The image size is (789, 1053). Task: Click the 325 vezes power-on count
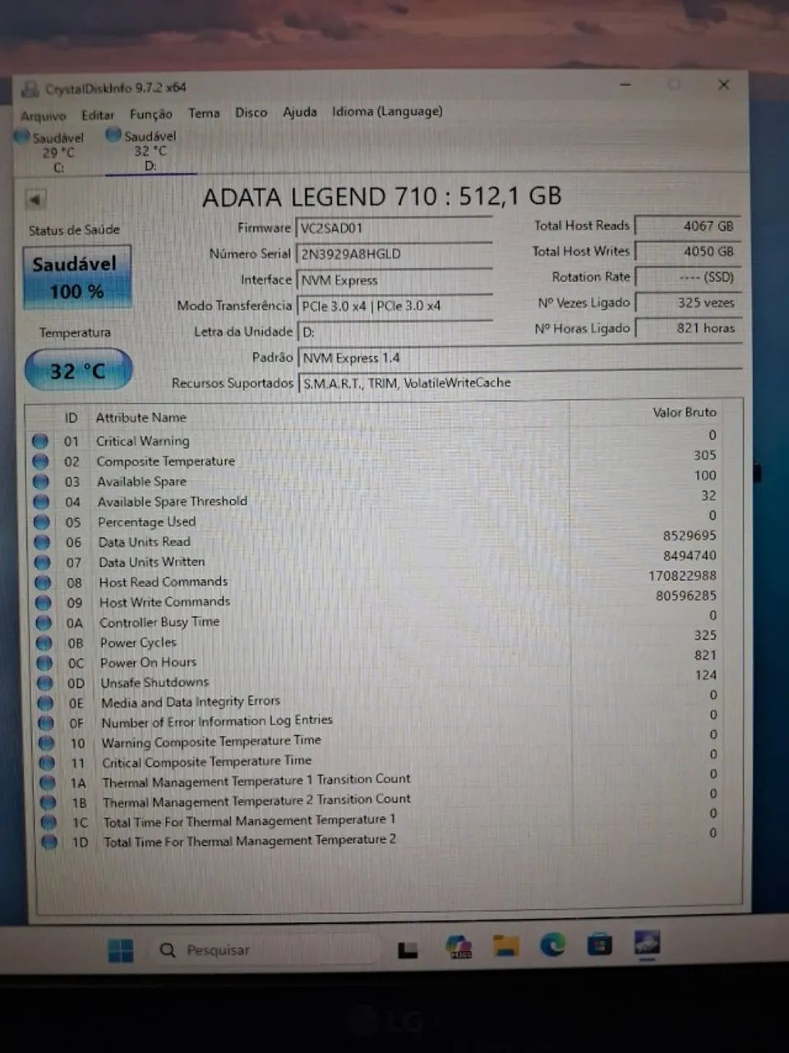coord(689,303)
